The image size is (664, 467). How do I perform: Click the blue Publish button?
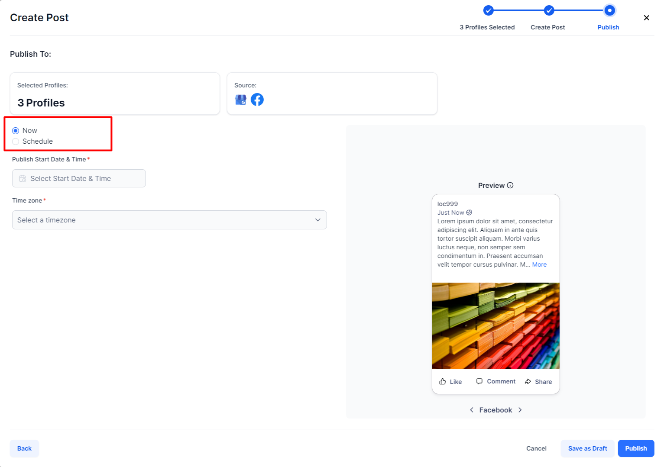[x=636, y=448]
